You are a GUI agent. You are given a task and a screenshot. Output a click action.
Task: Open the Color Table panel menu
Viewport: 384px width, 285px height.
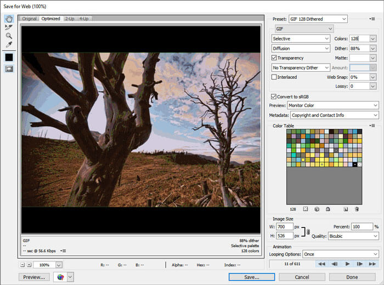pyautogui.click(x=372, y=126)
